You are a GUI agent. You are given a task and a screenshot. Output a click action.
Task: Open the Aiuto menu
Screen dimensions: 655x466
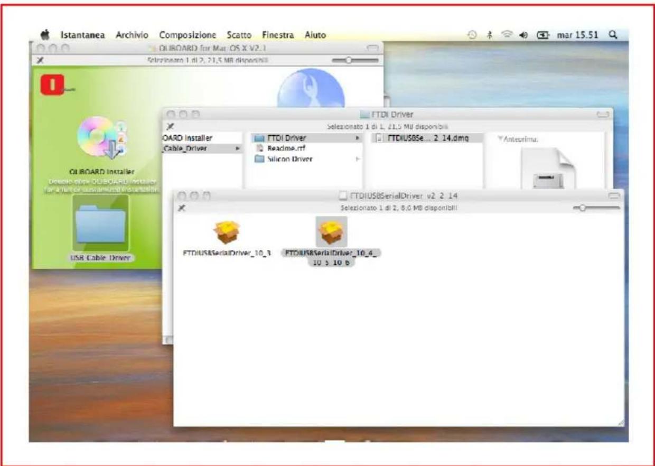(x=315, y=35)
